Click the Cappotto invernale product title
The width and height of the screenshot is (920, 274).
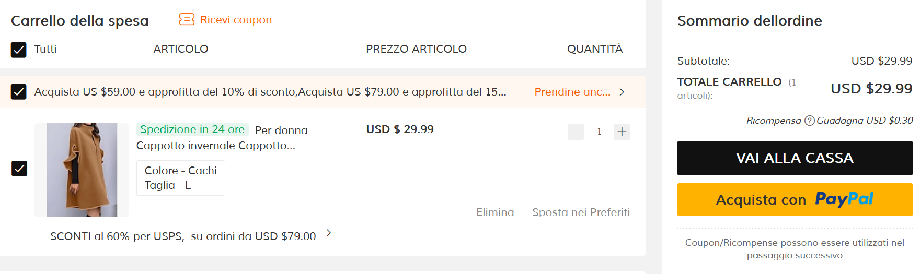click(x=215, y=146)
